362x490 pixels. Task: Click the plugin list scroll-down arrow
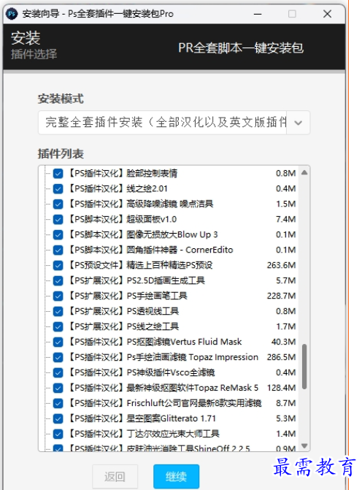tap(304, 446)
